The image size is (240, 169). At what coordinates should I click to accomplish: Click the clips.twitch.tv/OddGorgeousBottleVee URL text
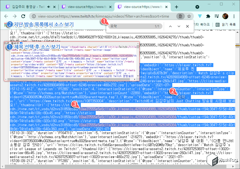tap(115, 145)
